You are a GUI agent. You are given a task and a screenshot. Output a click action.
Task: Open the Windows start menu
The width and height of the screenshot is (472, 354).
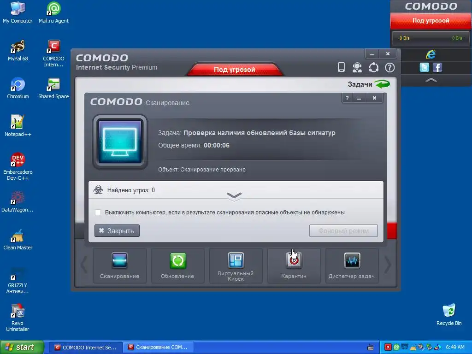click(x=22, y=347)
